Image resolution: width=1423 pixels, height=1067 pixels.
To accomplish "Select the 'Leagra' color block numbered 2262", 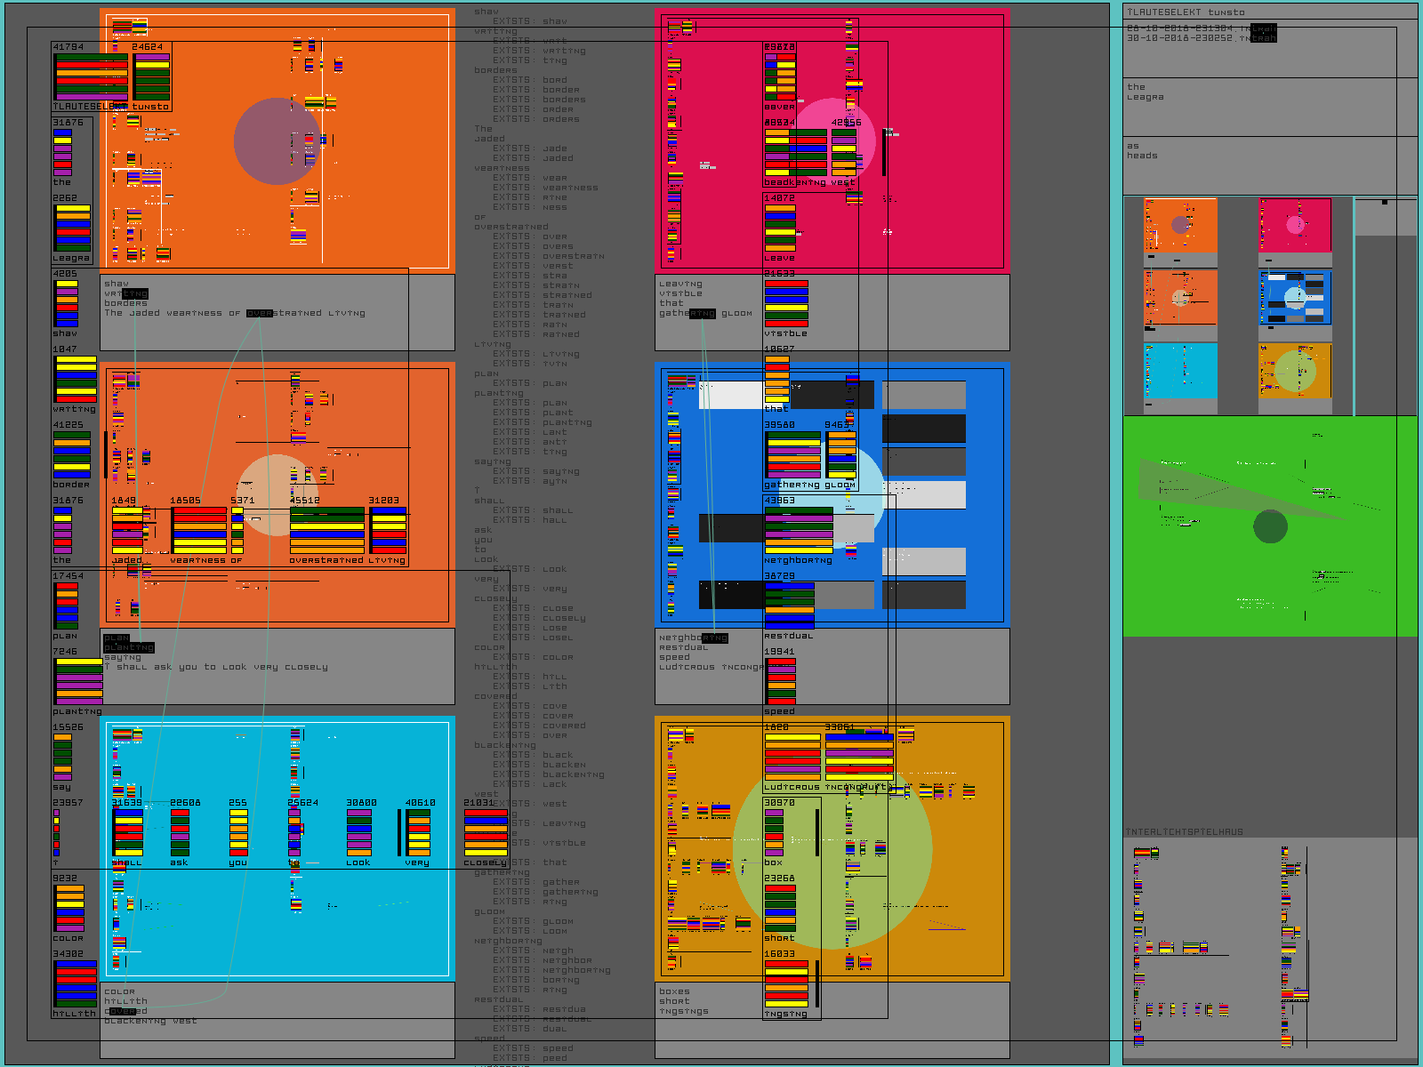I will click(73, 229).
